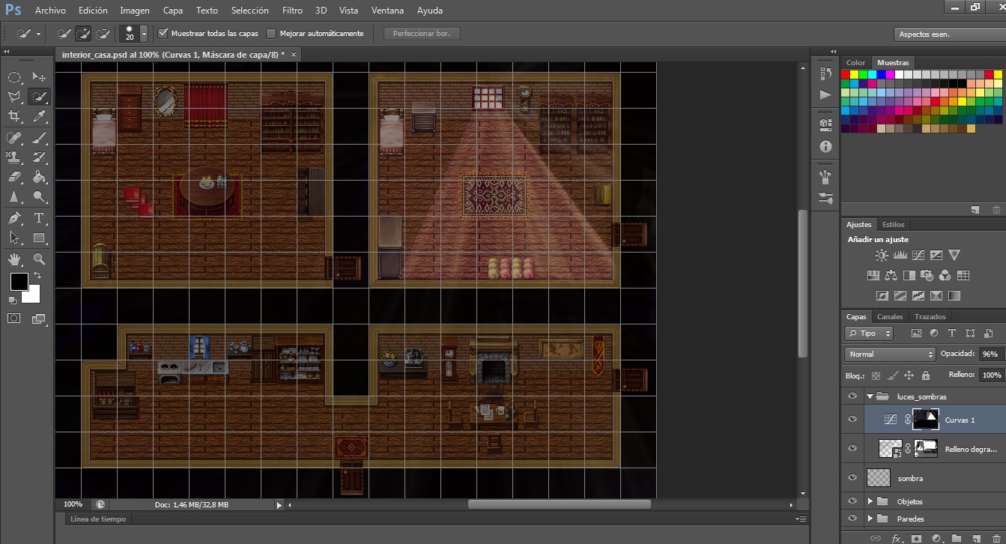
Task: Select the Sharpen tool
Action: (x=14, y=197)
